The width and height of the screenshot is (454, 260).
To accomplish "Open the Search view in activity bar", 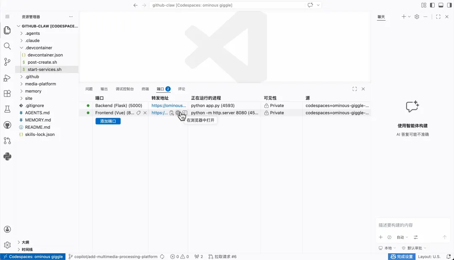I will coord(7,46).
